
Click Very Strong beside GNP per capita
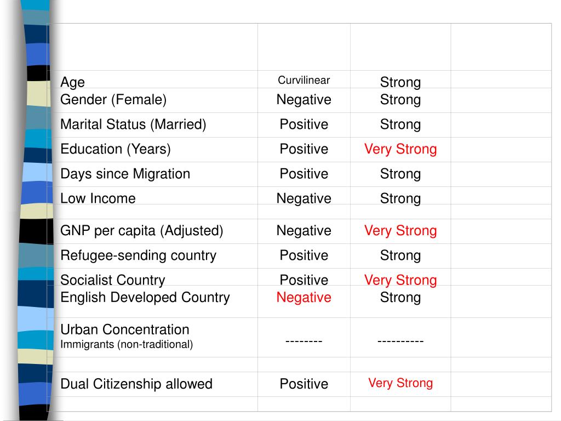click(400, 231)
